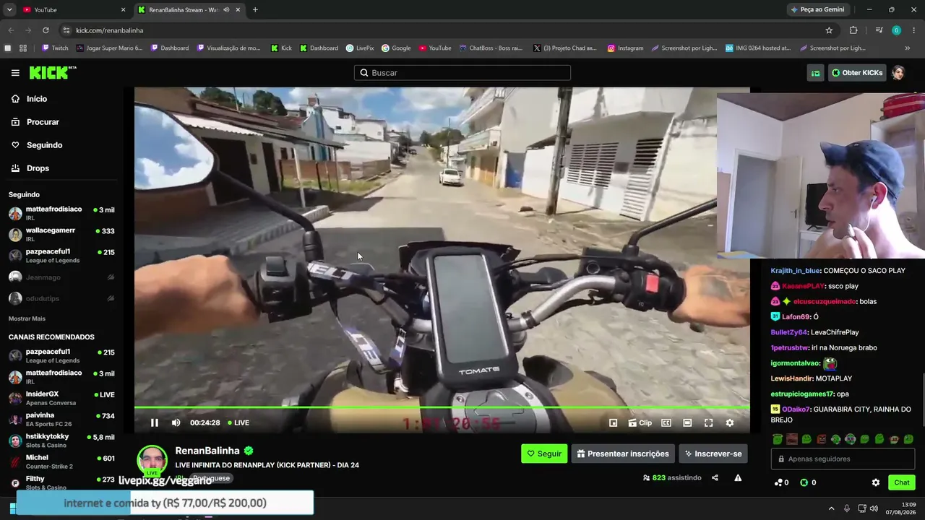Expand the bookmarks overflow chevron
Image resolution: width=925 pixels, height=520 pixels.
(x=908, y=48)
